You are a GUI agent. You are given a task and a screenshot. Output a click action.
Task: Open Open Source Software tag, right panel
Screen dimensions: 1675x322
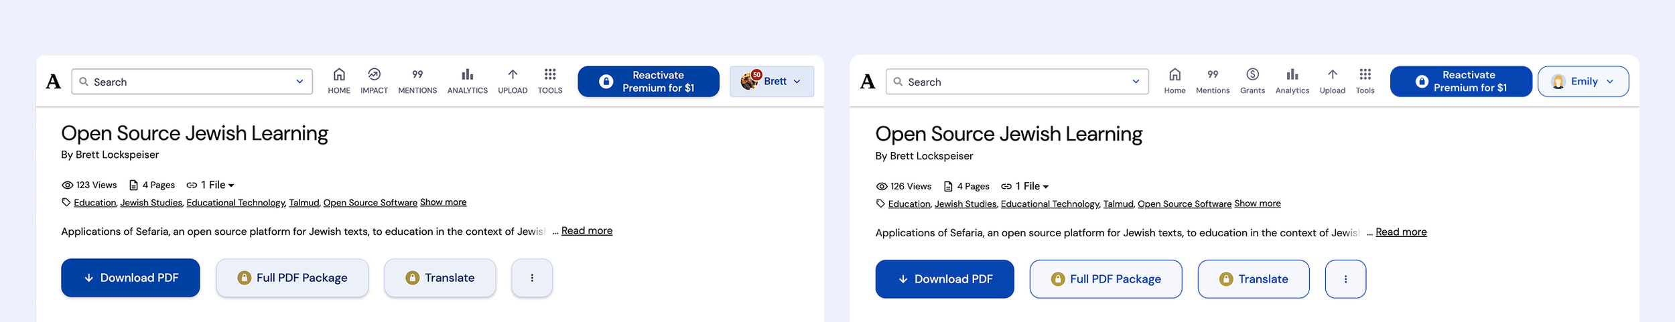coord(1185,204)
